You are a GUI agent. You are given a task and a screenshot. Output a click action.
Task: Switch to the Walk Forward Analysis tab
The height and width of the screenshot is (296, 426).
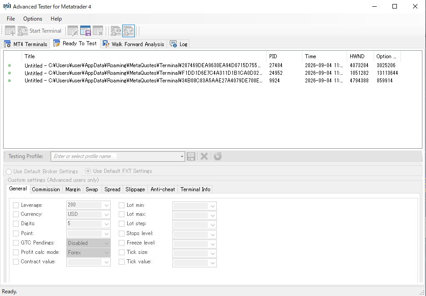pos(133,44)
